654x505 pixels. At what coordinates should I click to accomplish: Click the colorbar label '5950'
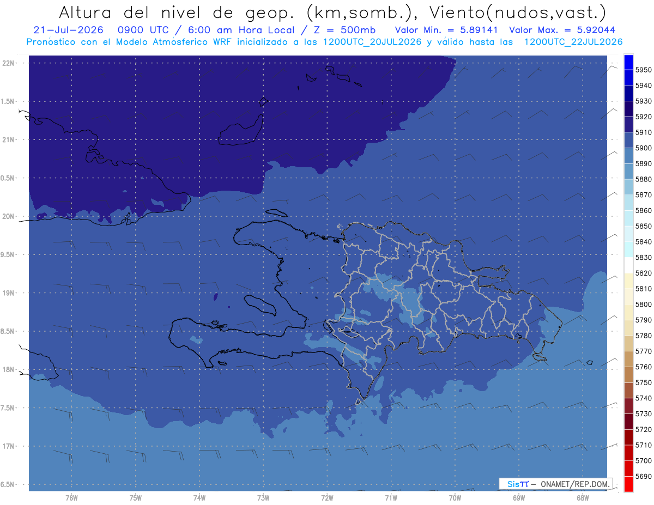click(643, 70)
